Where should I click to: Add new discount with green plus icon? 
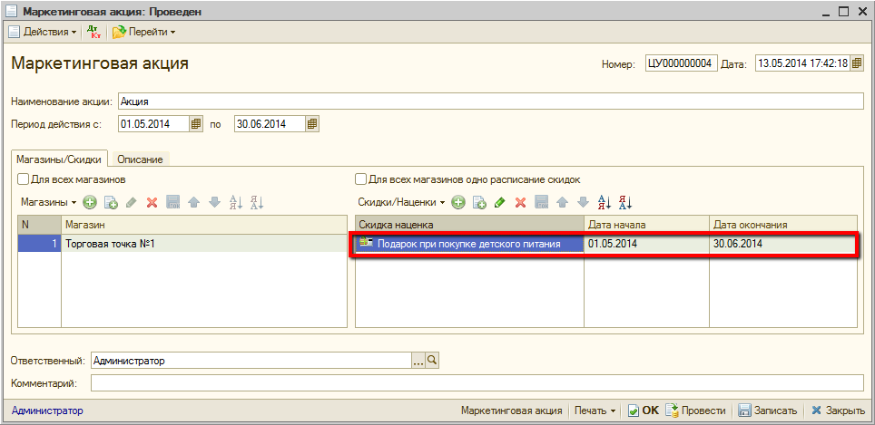pos(458,202)
